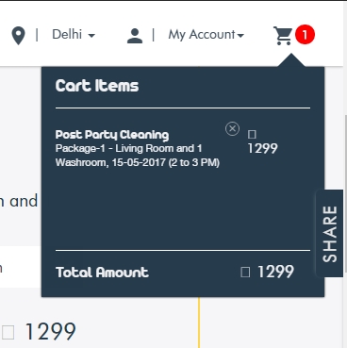Screen dimensions: 347x348
Task: Click the caret arrow beside My Account
Action: click(240, 36)
